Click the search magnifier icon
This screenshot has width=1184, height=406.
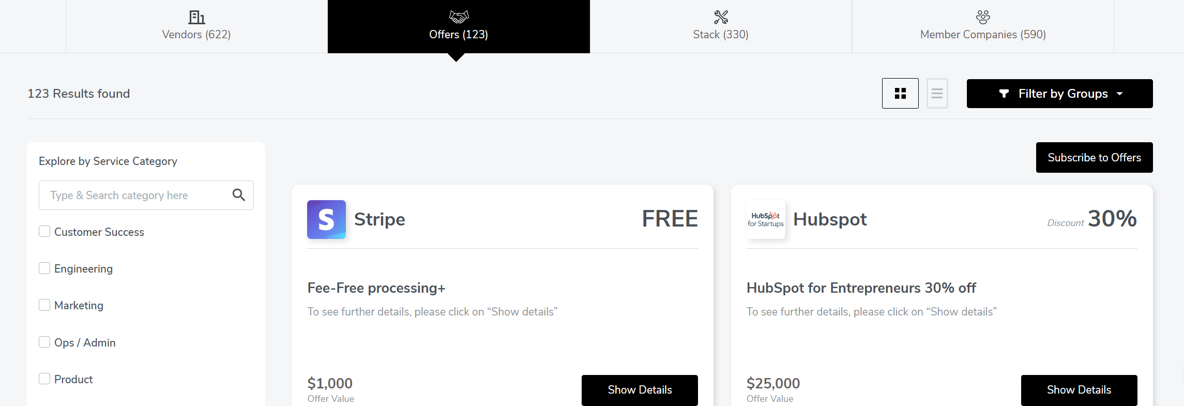(239, 195)
